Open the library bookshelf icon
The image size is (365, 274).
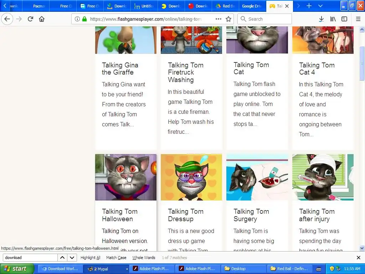tap(333, 19)
